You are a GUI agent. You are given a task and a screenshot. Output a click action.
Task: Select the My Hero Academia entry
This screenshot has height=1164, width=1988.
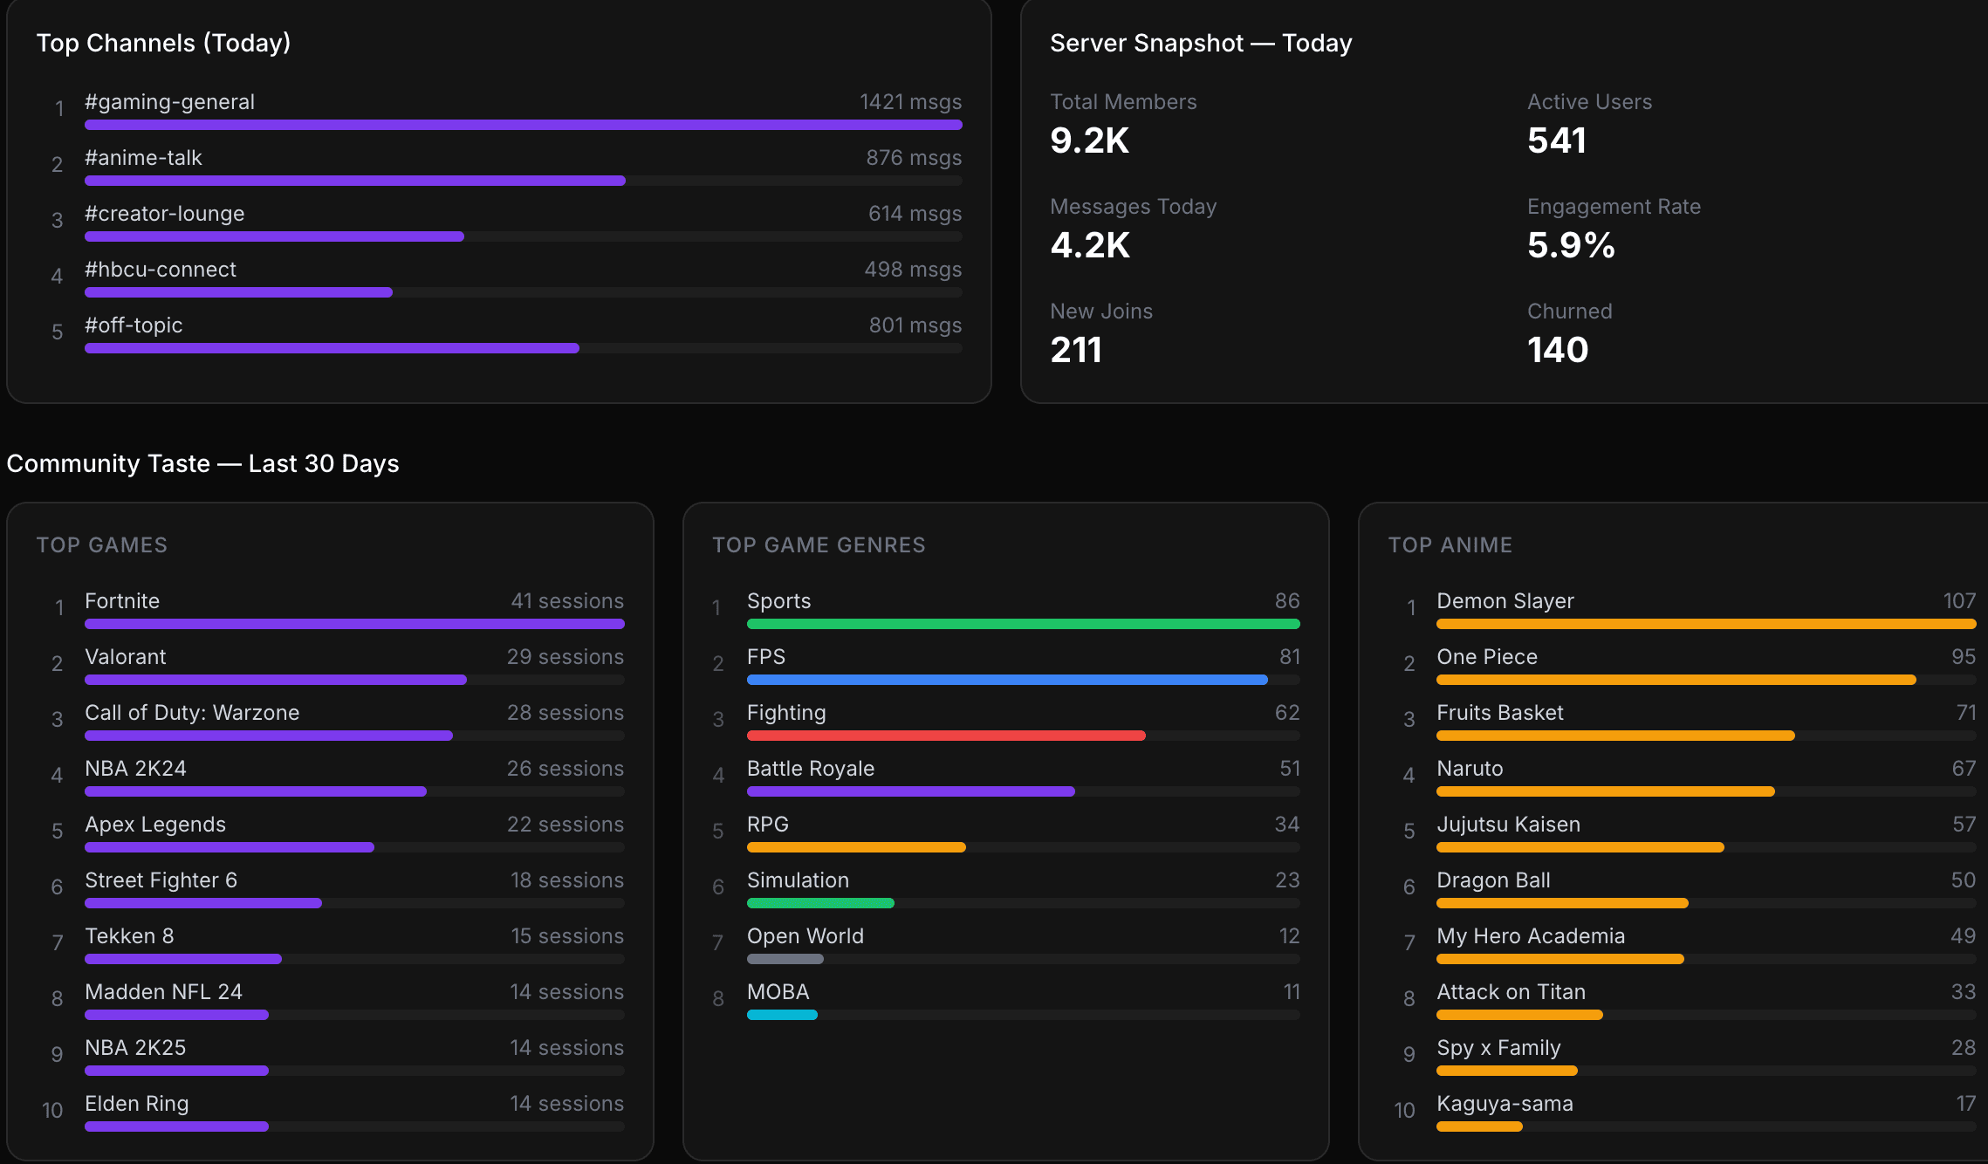click(1531, 936)
